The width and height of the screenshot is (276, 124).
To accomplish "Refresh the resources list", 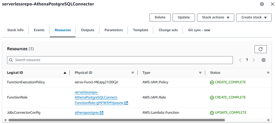I will (261, 49).
